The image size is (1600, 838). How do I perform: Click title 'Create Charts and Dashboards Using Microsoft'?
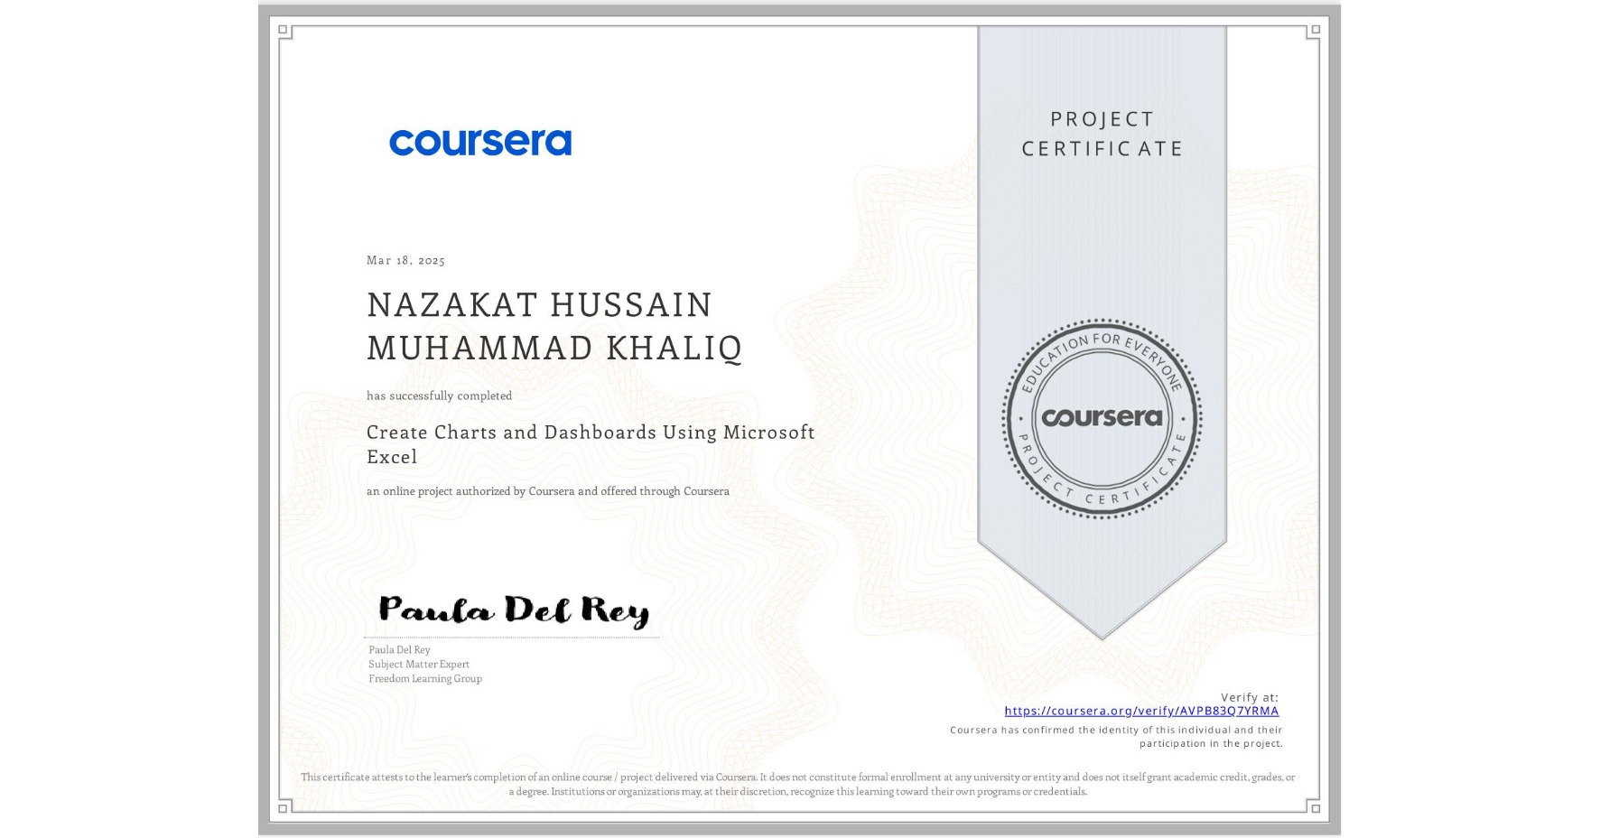591,433
